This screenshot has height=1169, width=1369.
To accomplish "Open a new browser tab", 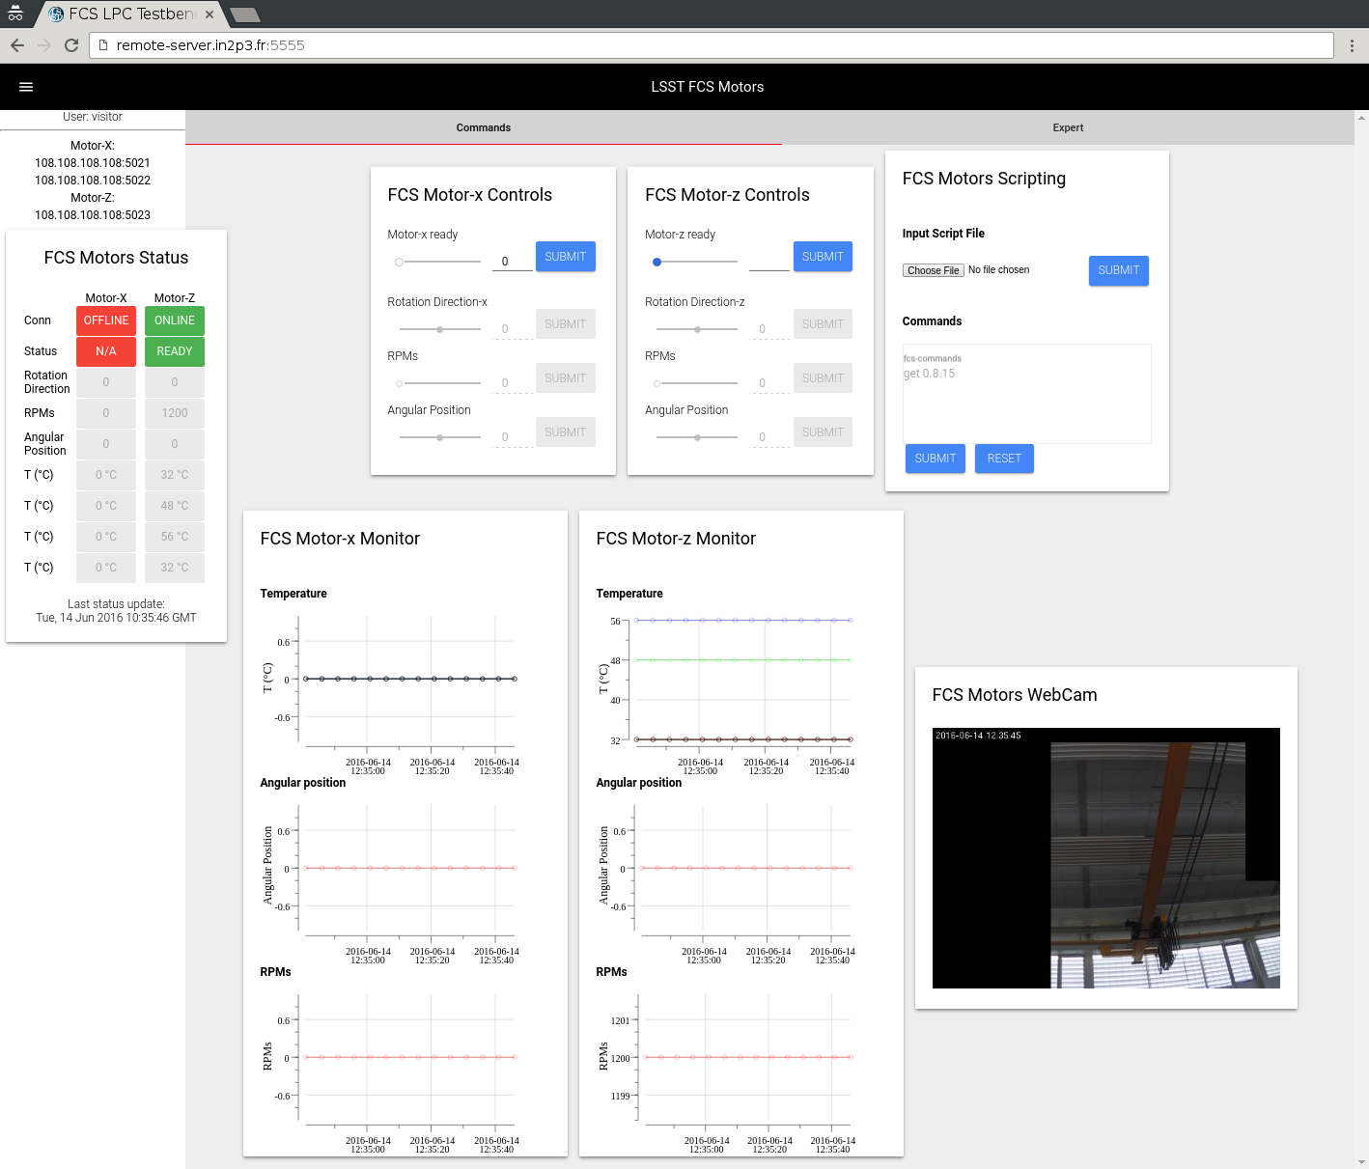I will tap(245, 14).
